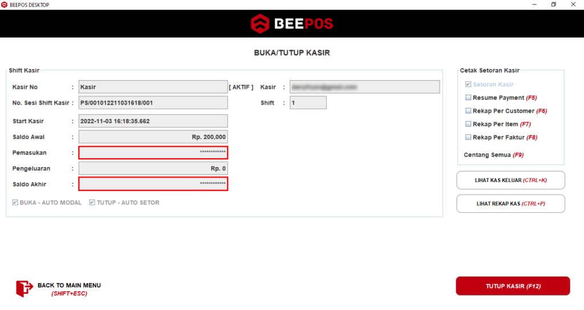
Task: Enable the Resume Payment (F5) checkbox
Action: click(468, 98)
